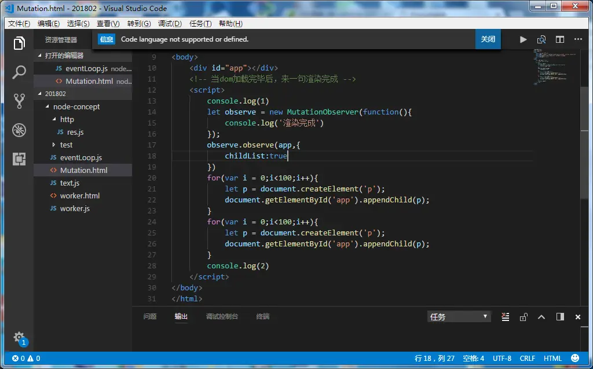593x369 pixels.
Task: Select eventLoop.js in open editors
Action: [83, 68]
